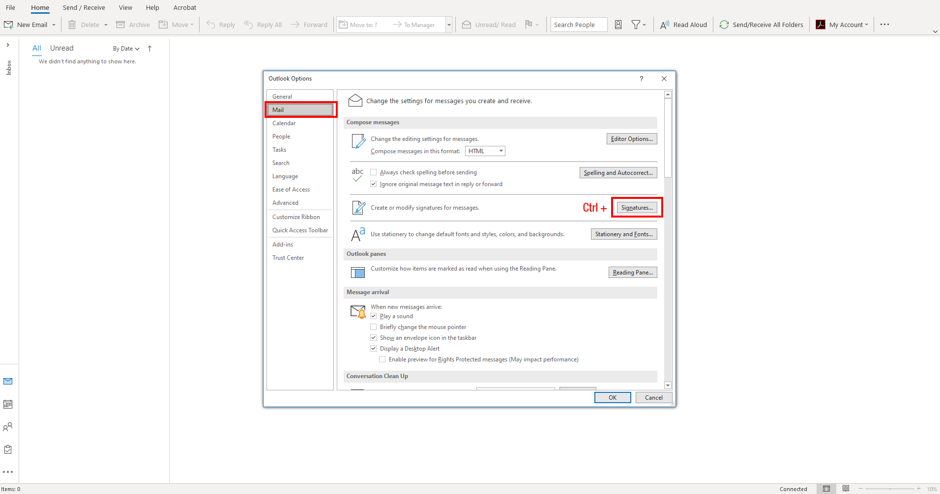Click Cancel in Outlook Options
Viewport: 940px width, 494px height.
click(653, 398)
